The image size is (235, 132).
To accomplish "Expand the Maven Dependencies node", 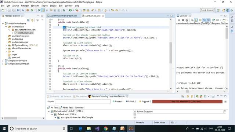I will 6,48.
